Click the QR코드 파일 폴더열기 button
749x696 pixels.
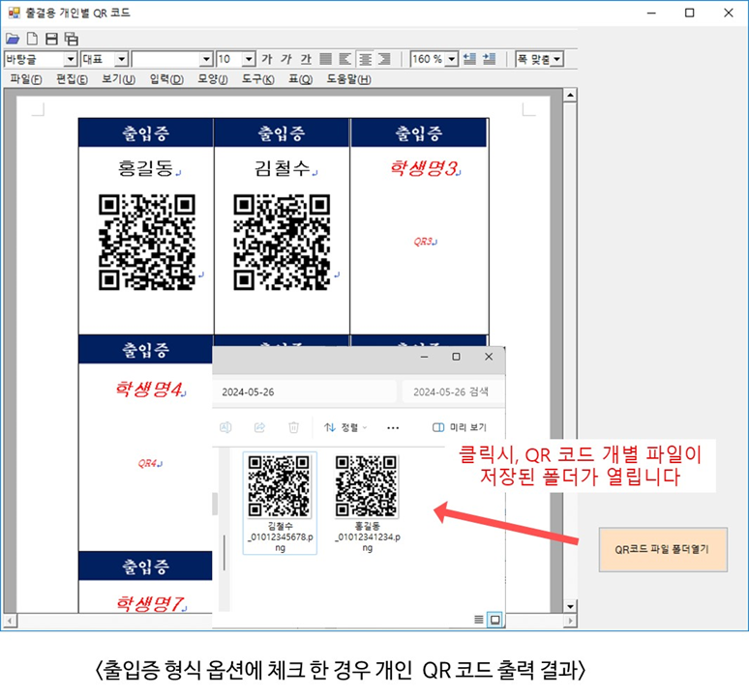(662, 549)
